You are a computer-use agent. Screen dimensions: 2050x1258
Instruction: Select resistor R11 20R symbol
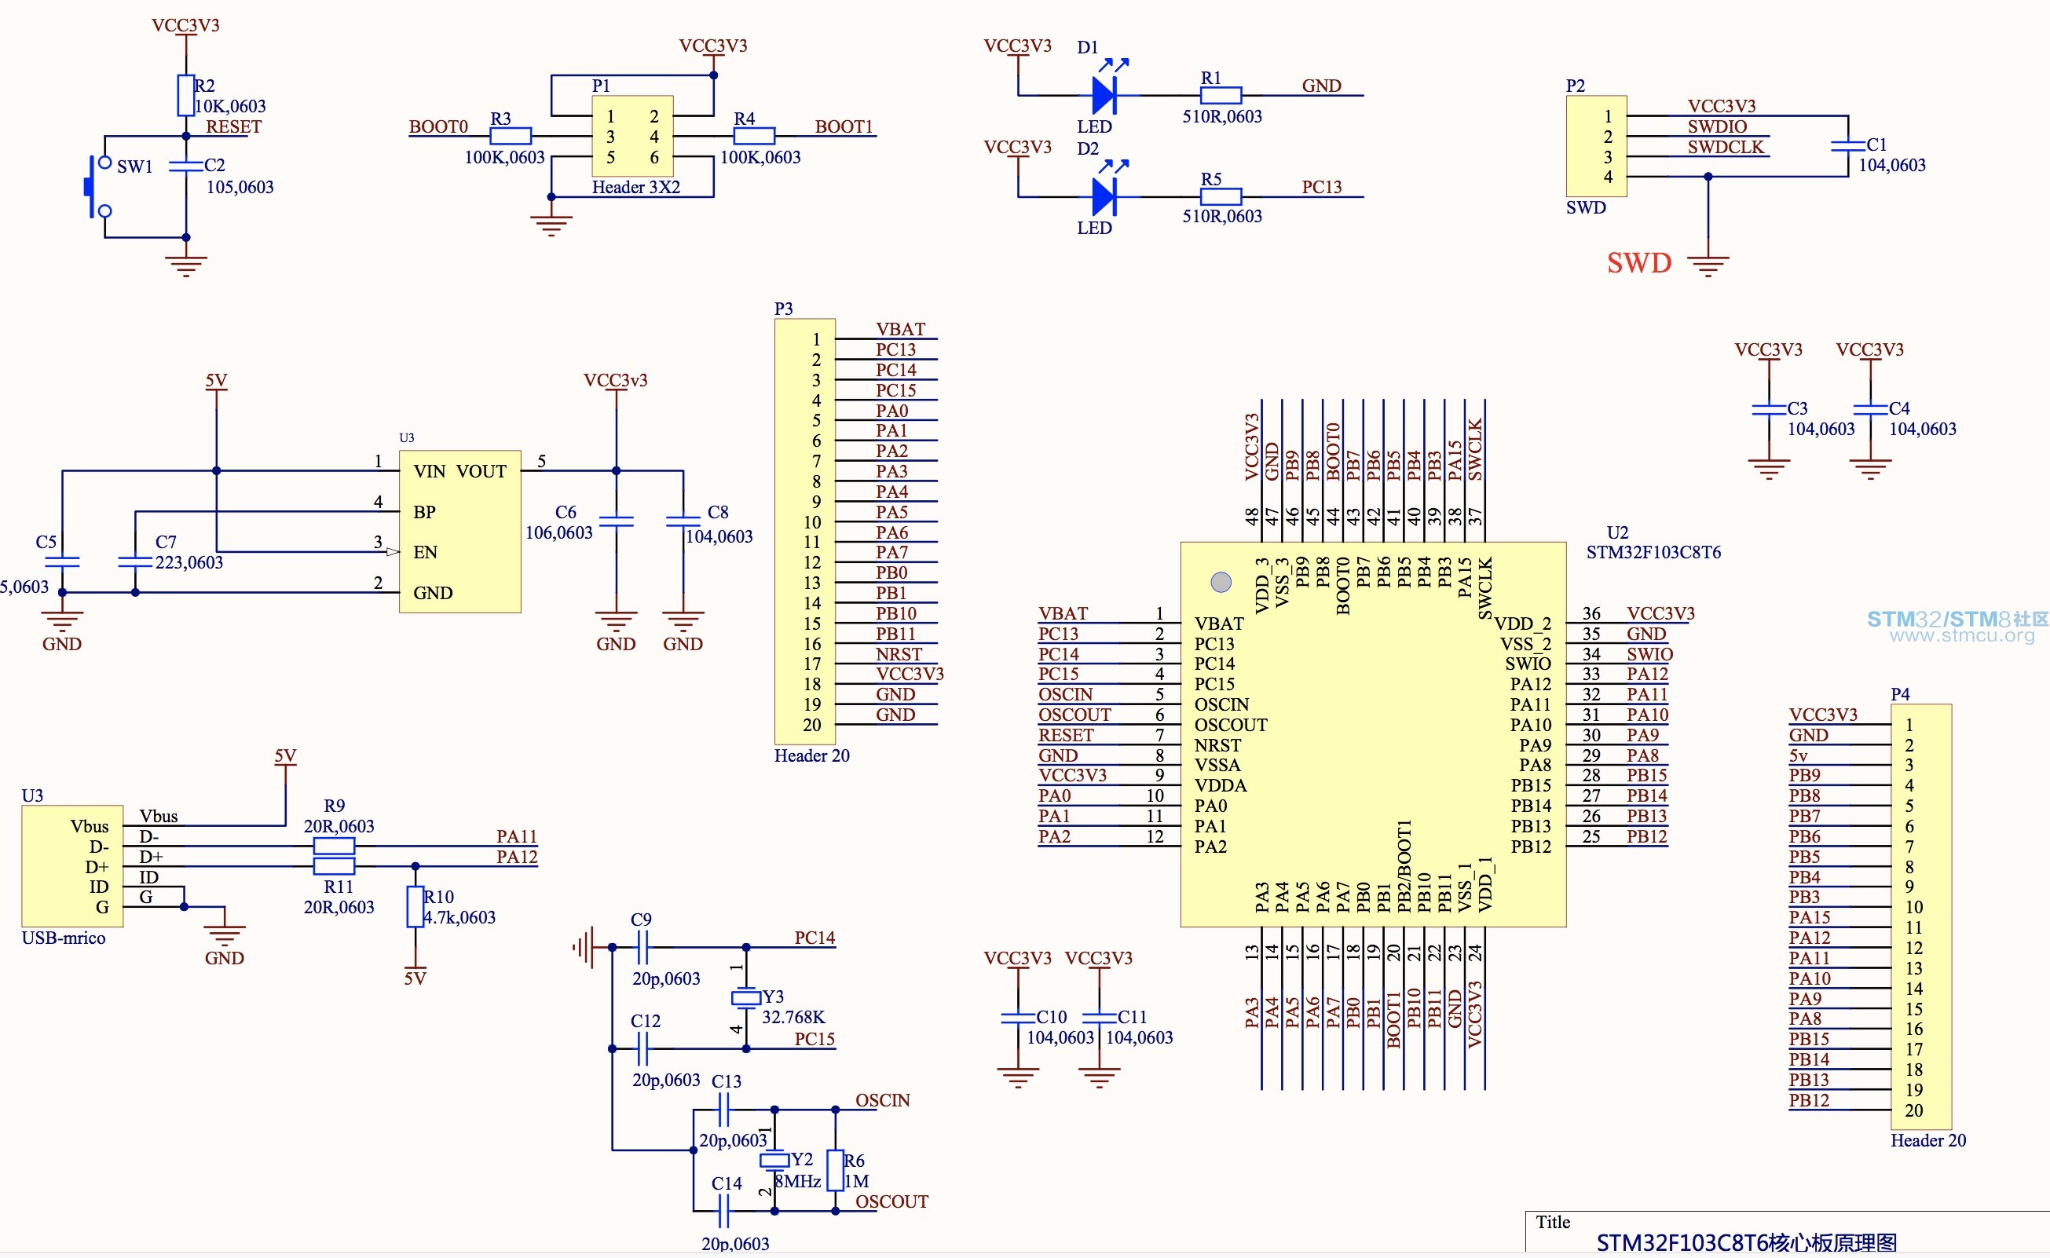tap(334, 866)
